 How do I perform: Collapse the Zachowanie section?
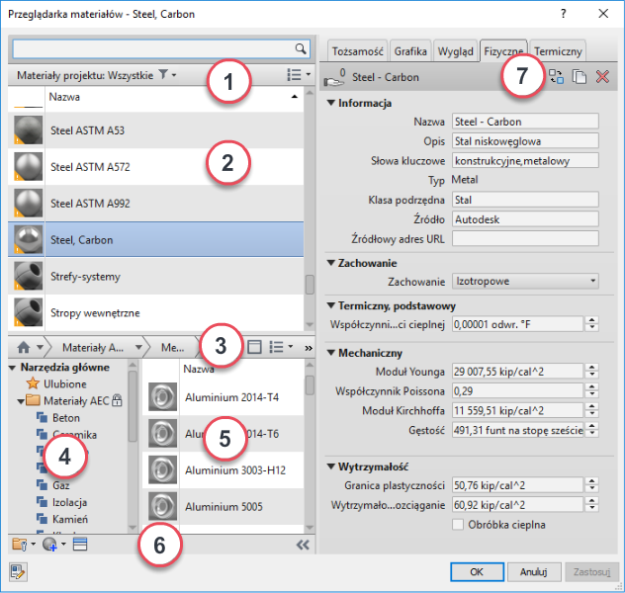point(331,263)
